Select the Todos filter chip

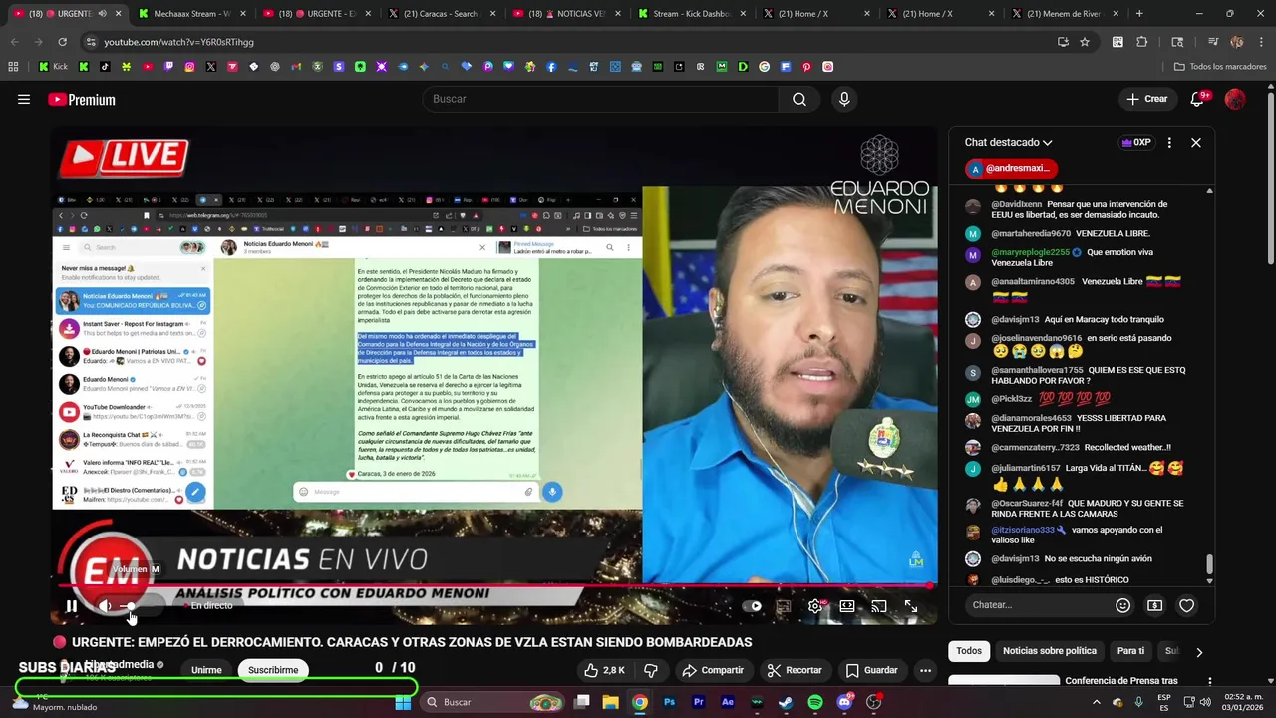[x=969, y=651]
